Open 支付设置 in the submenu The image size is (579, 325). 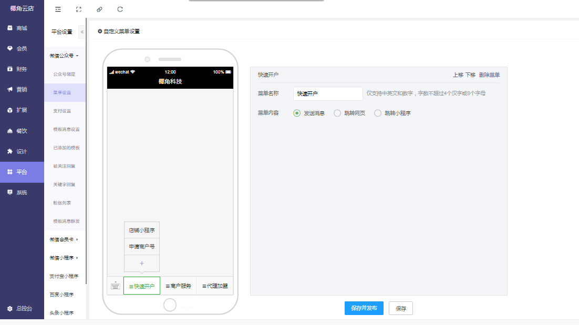(x=62, y=111)
